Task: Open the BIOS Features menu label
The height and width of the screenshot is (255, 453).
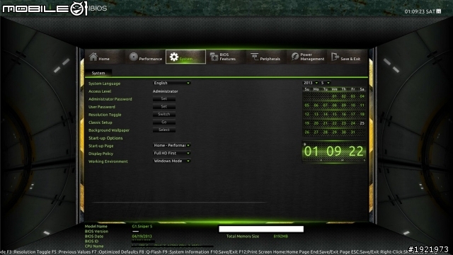Action: click(x=228, y=57)
